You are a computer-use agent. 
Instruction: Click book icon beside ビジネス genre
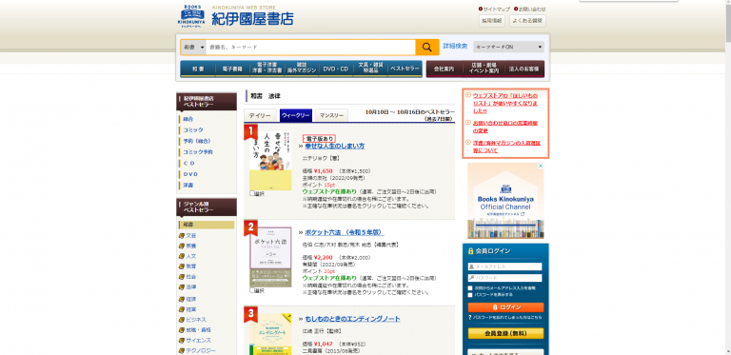tap(182, 320)
